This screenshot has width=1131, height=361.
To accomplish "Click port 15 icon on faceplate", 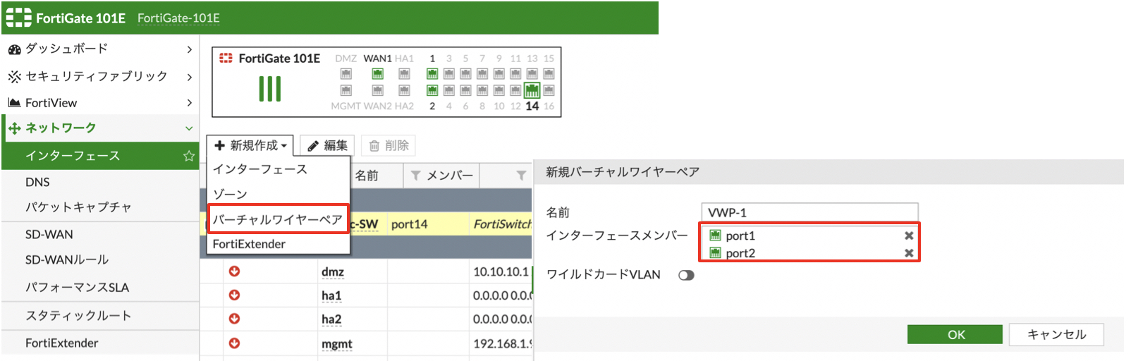I will pos(549,74).
